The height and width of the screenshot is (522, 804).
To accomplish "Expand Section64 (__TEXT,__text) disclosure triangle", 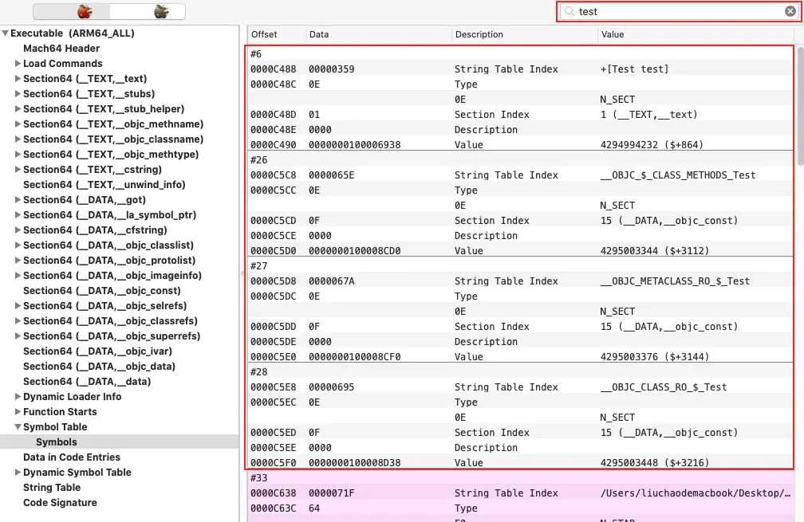I will click(18, 79).
